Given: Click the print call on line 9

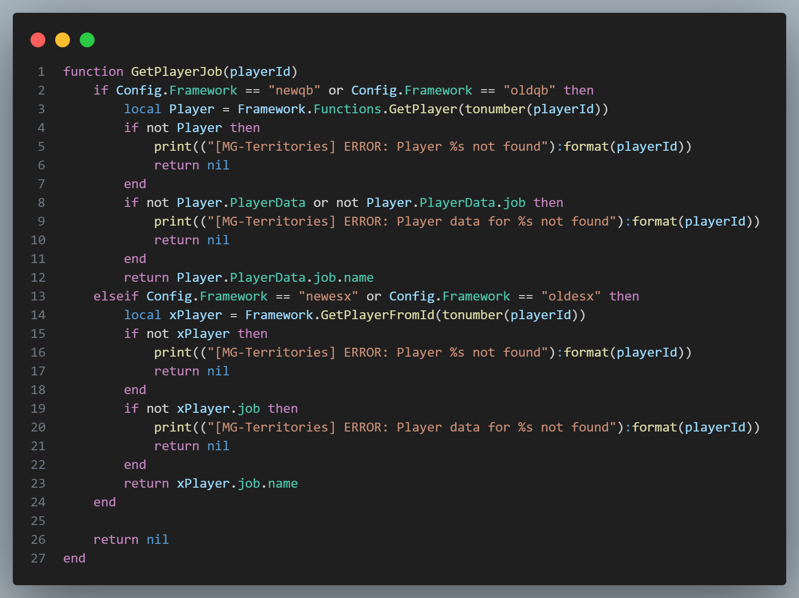Looking at the screenshot, I should (172, 222).
